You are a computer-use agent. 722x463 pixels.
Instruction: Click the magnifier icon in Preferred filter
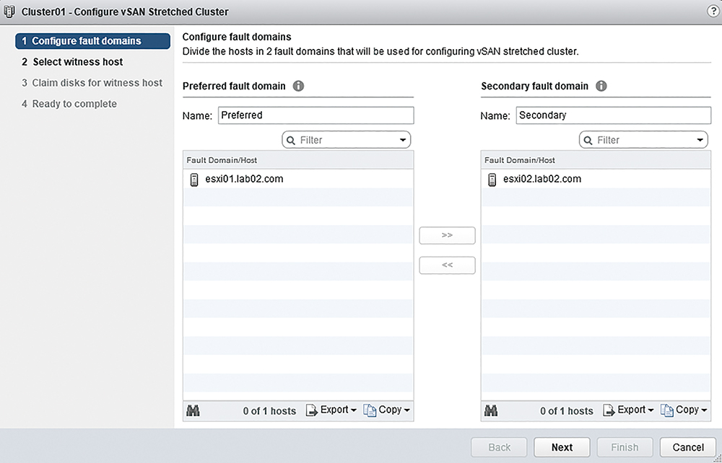coord(291,140)
